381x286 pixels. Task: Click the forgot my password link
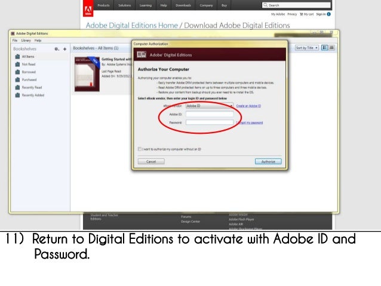click(x=250, y=122)
